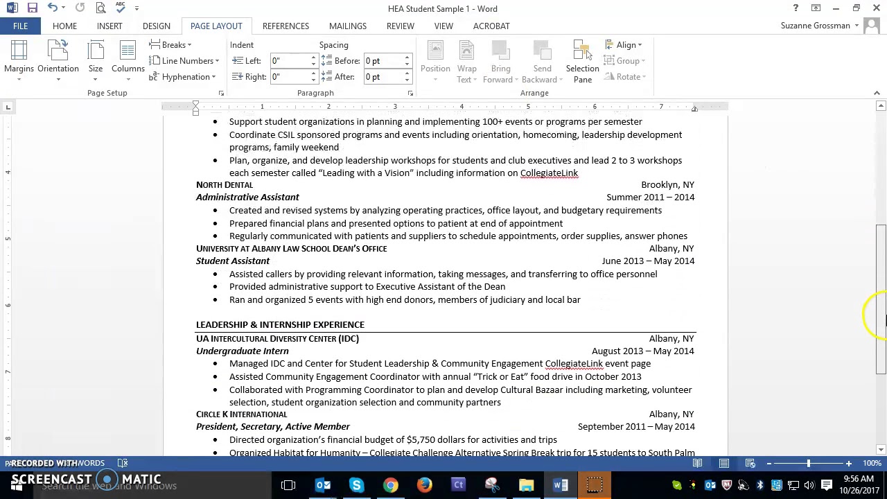
Task: Open the Page Setup dialog launcher
Action: 221,93
